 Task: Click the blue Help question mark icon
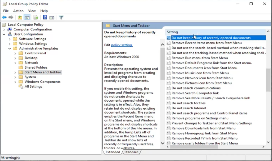(x=45, y=17)
